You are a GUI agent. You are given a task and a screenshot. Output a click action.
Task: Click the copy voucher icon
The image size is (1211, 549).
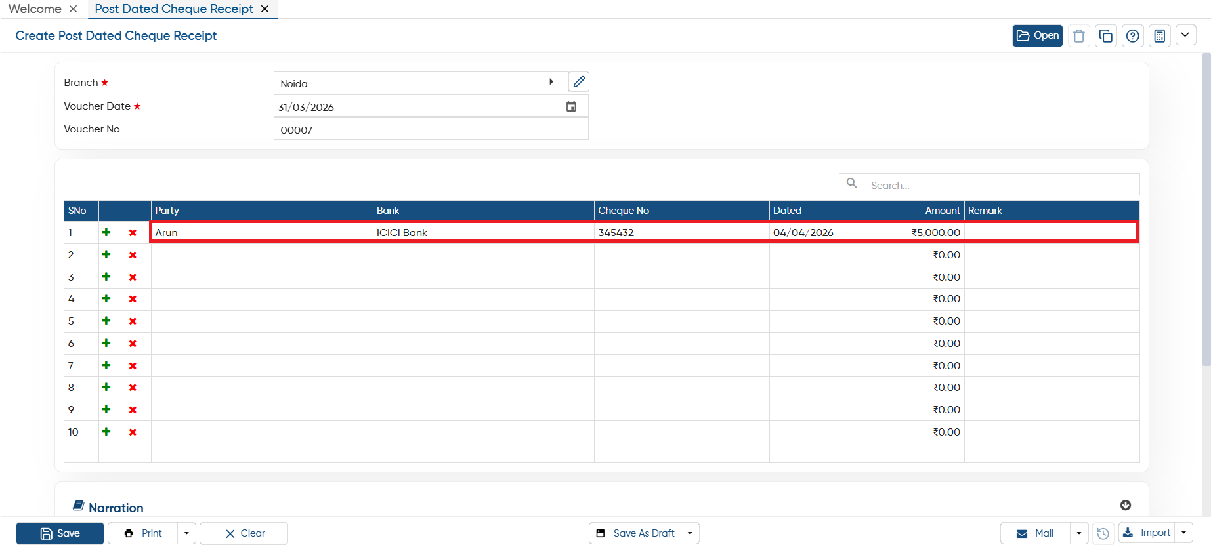pos(1106,36)
